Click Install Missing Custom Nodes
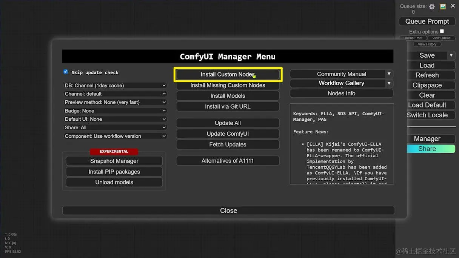Screen dimensions: 459x258 point(228,85)
